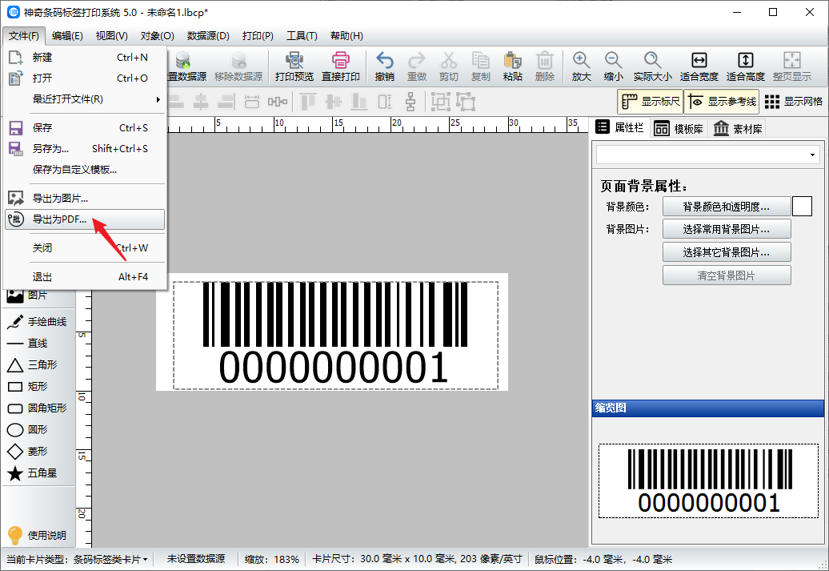Click the distribute horizontally icon
This screenshot has height=571, width=829.
coord(278,102)
